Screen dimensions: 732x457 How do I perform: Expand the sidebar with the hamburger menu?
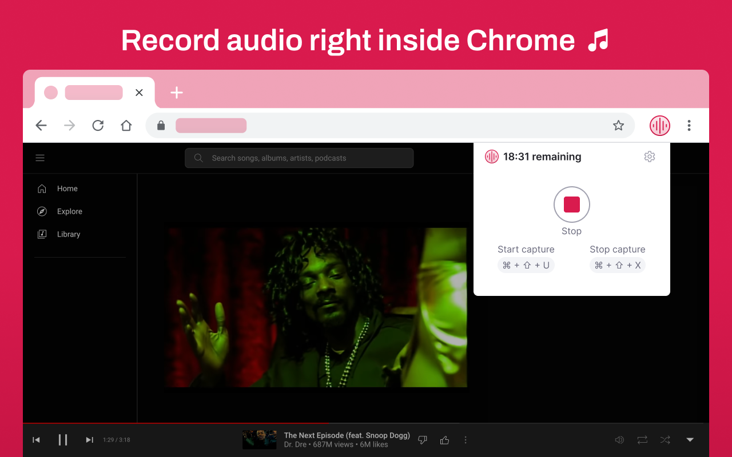click(x=40, y=158)
